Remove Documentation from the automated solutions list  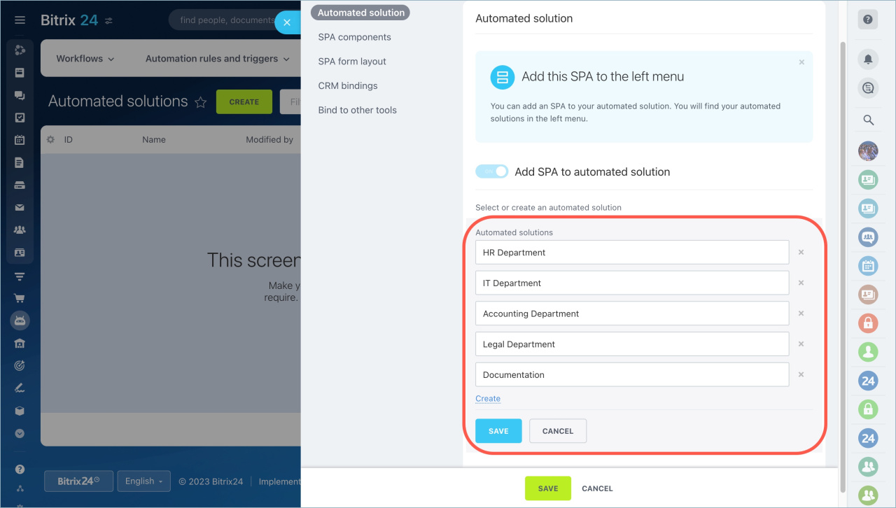click(801, 374)
